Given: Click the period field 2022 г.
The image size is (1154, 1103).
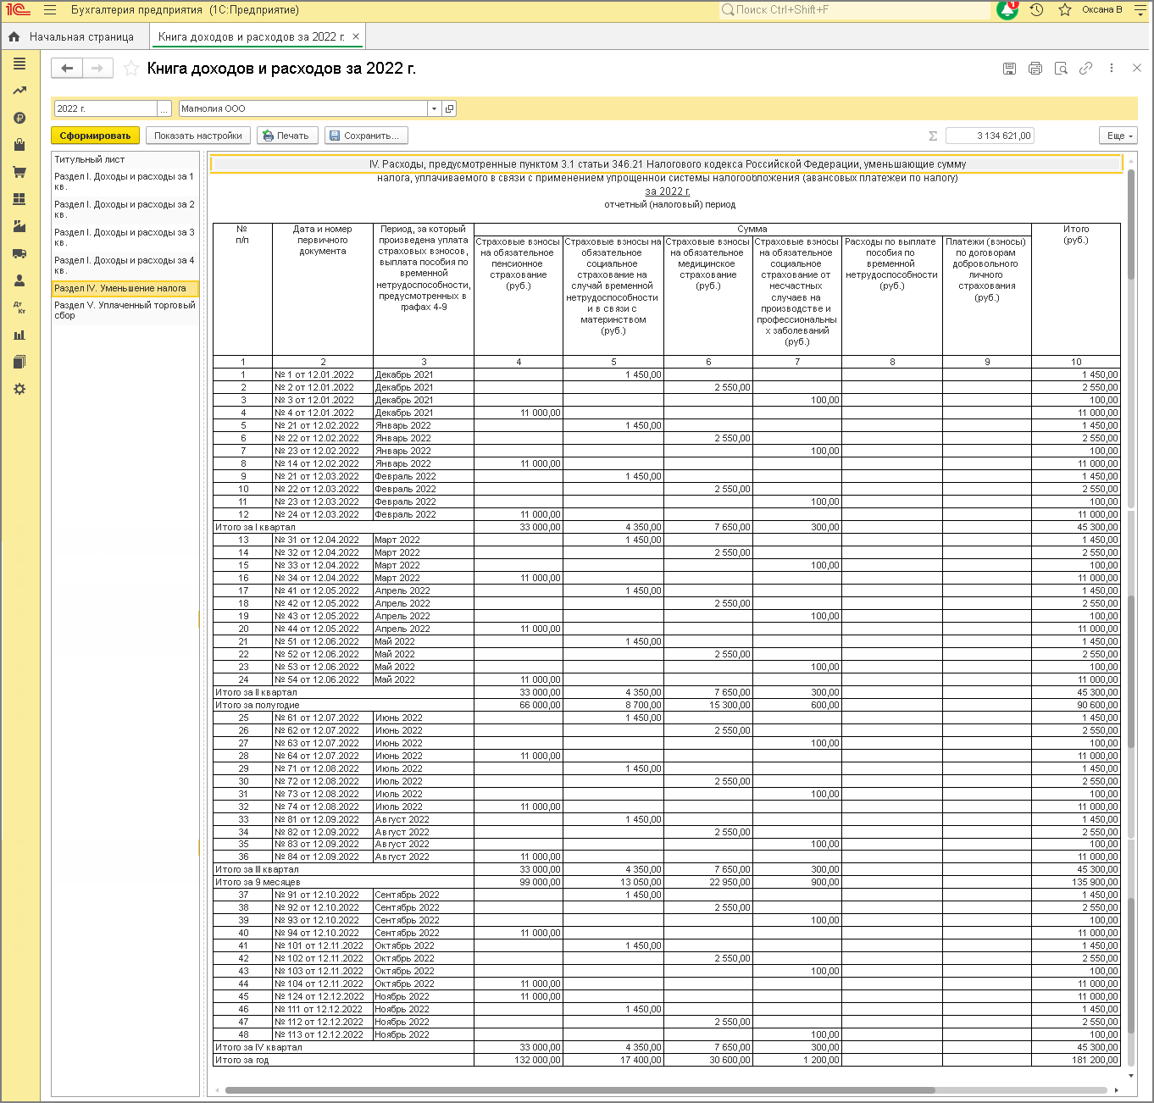Looking at the screenshot, I should tap(106, 108).
